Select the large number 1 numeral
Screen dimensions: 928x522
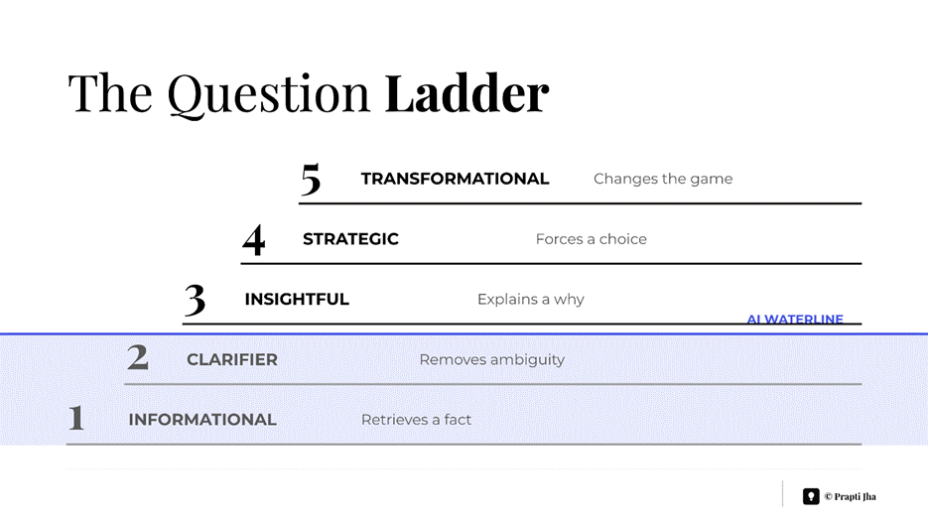76,417
